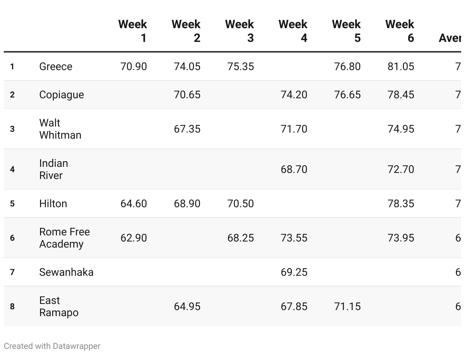Click Sewanhaka's Week 4 score 69.25
The image size is (465, 355).
click(294, 272)
